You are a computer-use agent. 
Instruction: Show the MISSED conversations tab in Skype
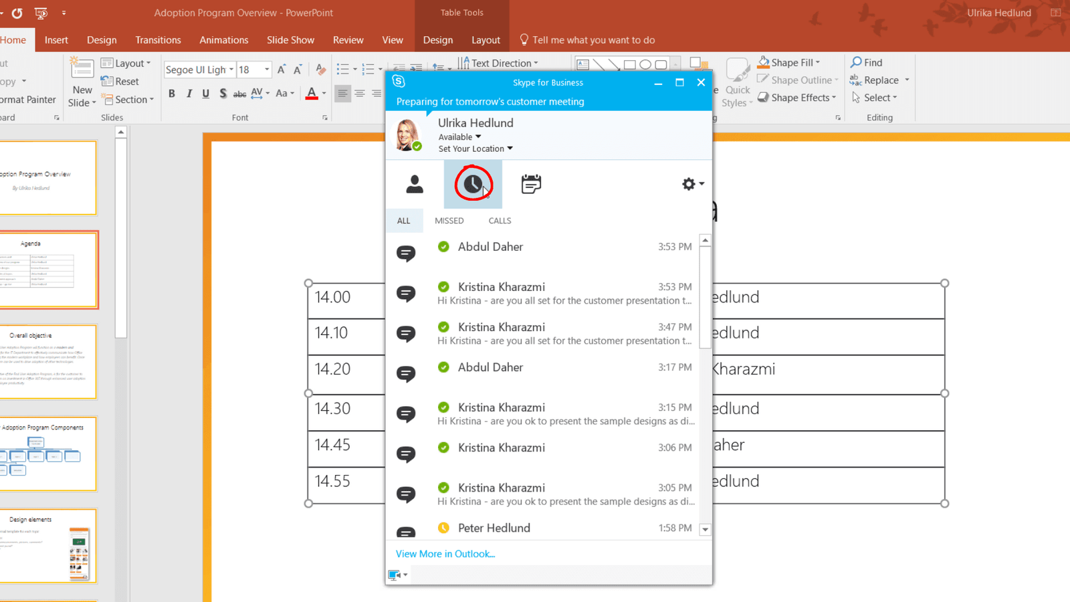449,221
